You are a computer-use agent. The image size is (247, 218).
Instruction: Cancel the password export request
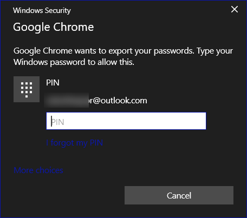pos(179,195)
